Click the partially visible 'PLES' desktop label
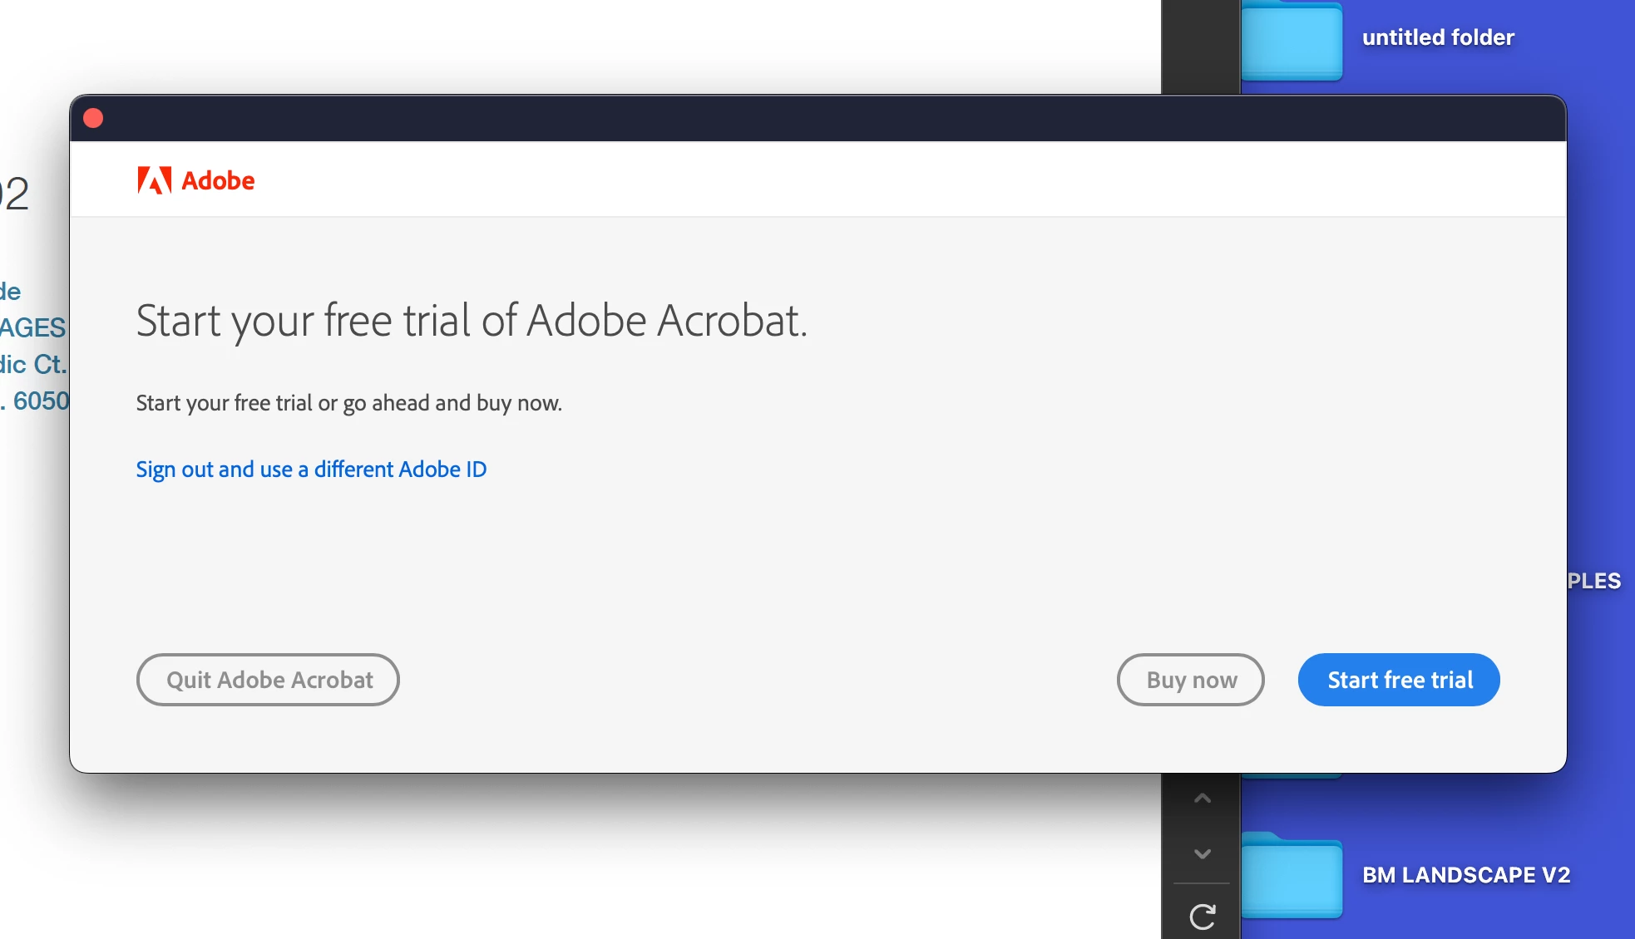This screenshot has width=1635, height=939. point(1593,581)
